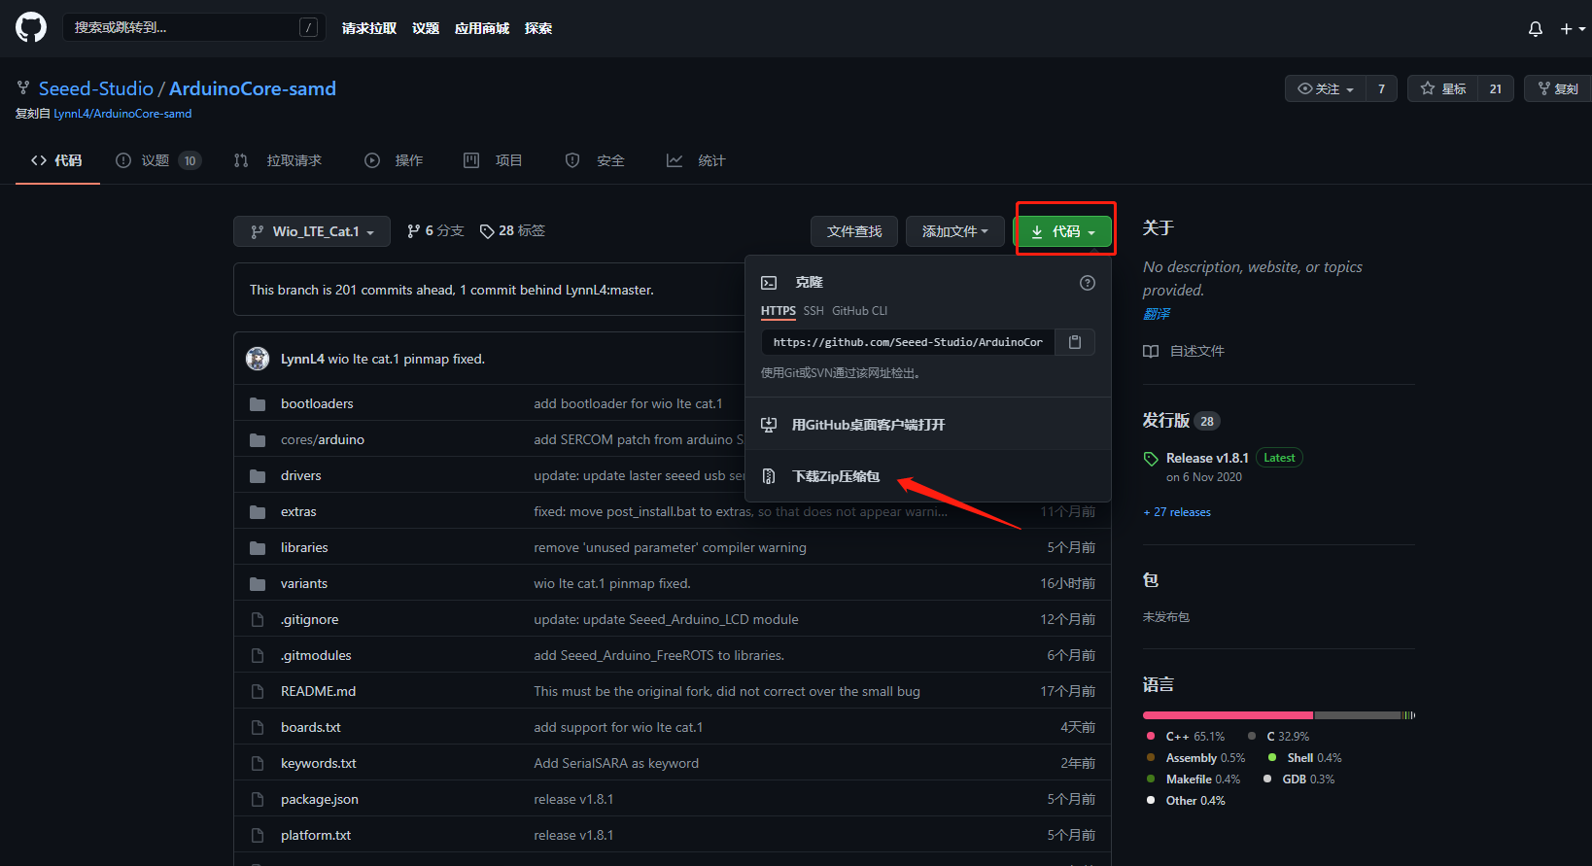Click the terminal icon next to 克隆
Image resolution: width=1592 pixels, height=866 pixels.
click(769, 283)
